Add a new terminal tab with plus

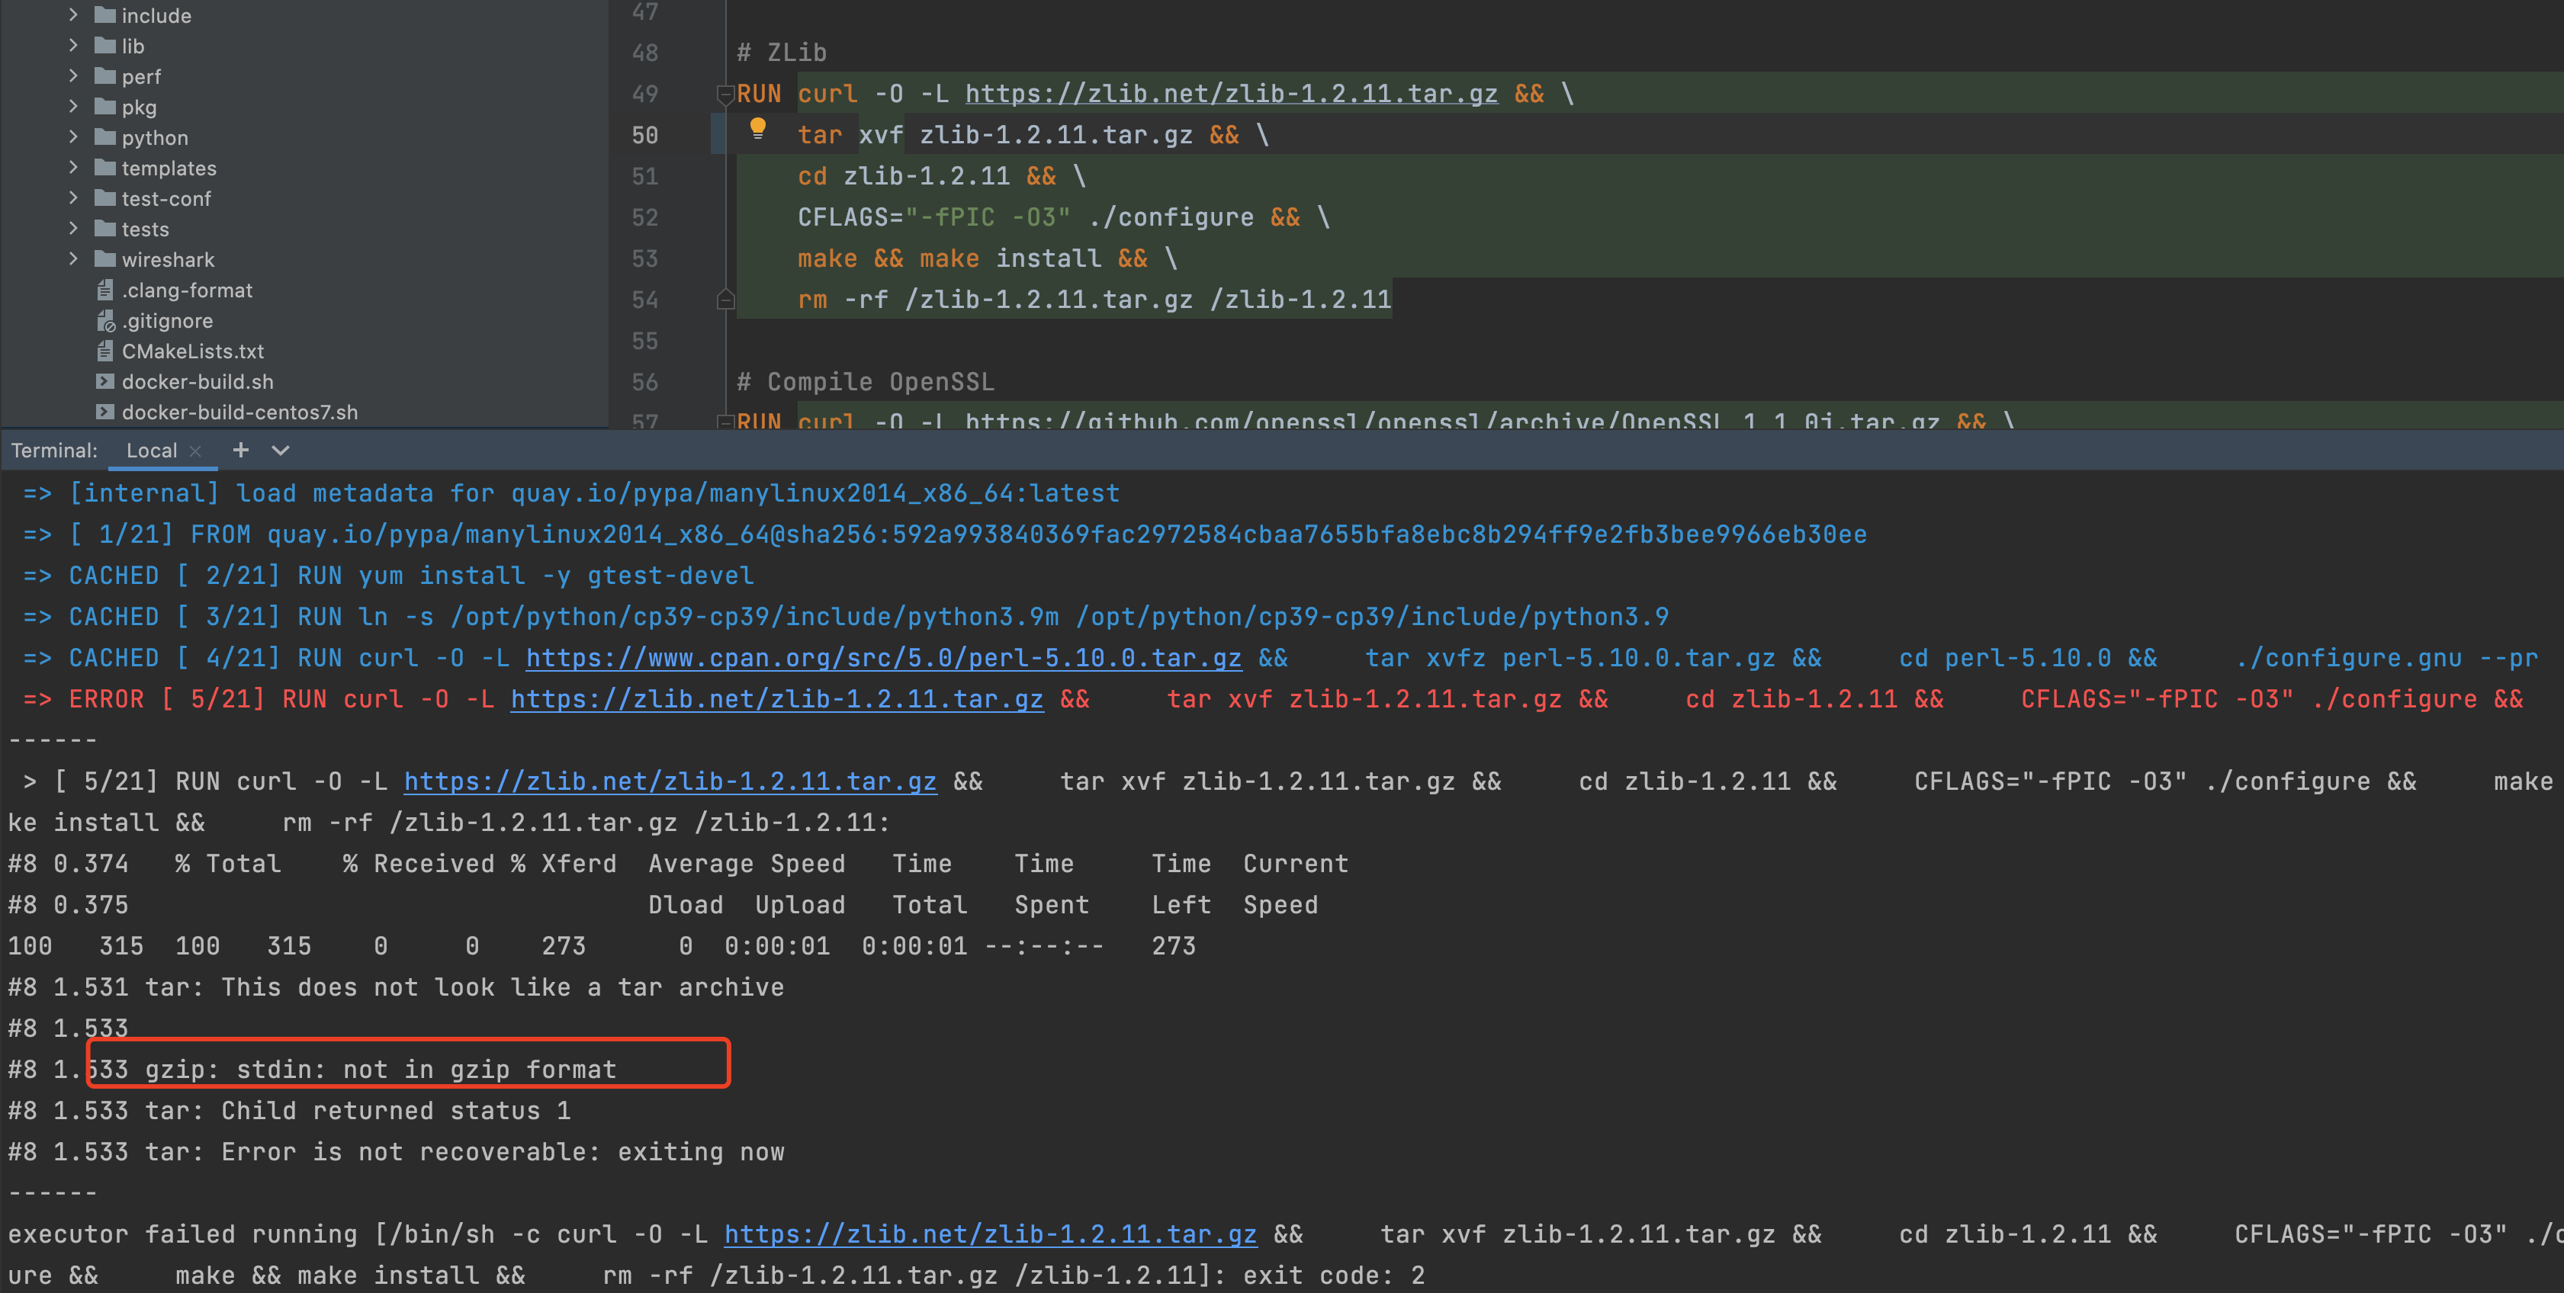coord(240,450)
